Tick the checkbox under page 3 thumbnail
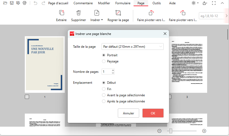Screen dimensions: 229x136 170,97
